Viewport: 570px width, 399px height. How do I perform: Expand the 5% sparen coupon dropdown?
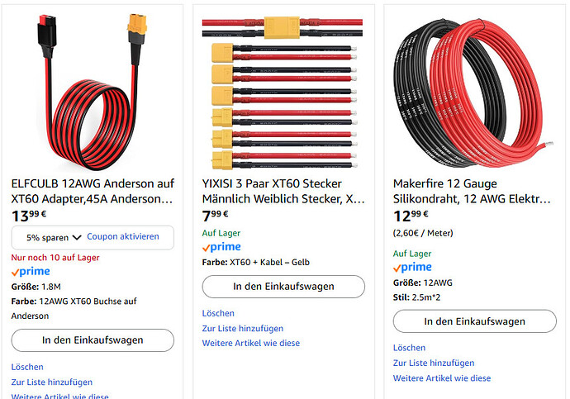pyautogui.click(x=55, y=237)
